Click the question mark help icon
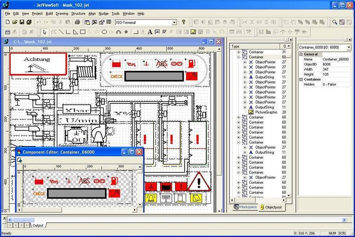This screenshot has height=237, width=355. (x=184, y=22)
